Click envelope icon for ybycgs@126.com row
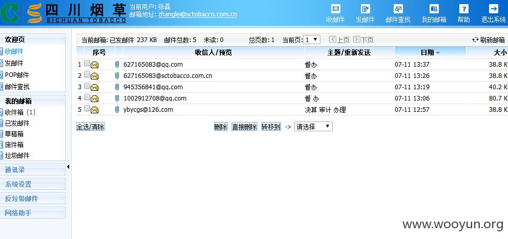The height and width of the screenshot is (239, 508). pos(95,110)
